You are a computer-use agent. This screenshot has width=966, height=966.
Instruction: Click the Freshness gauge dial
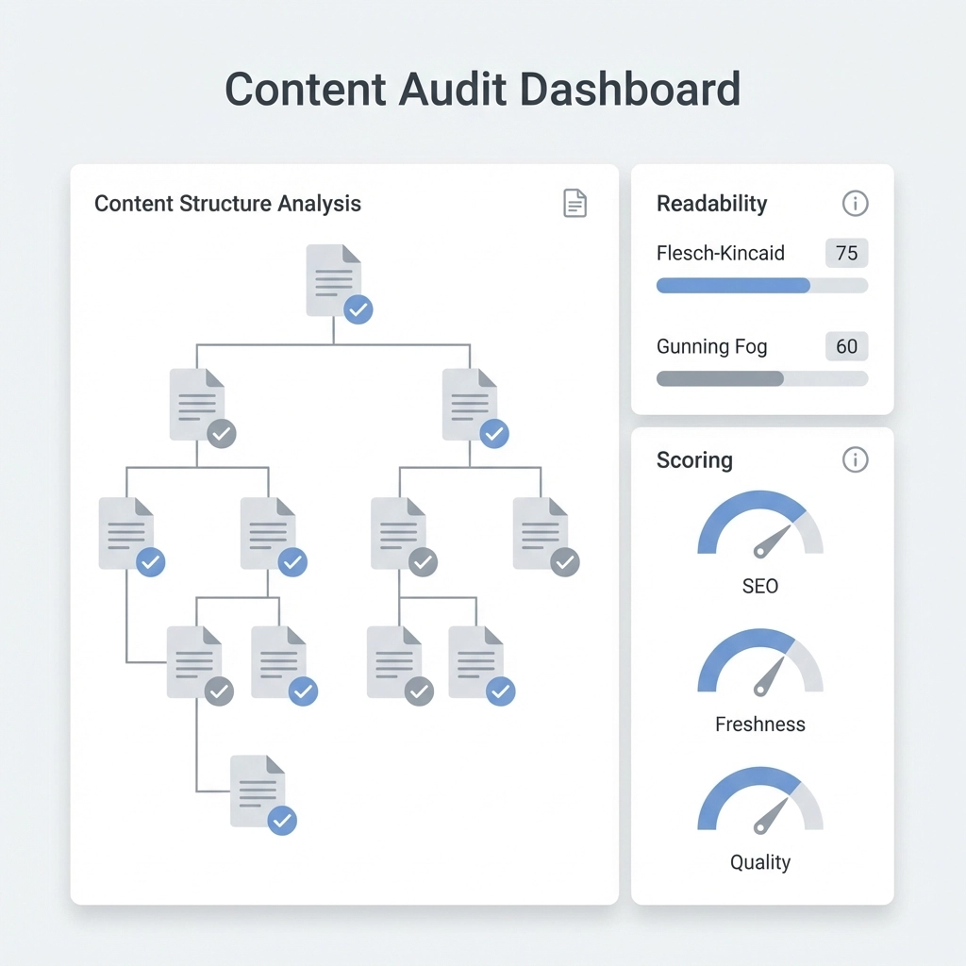759,664
